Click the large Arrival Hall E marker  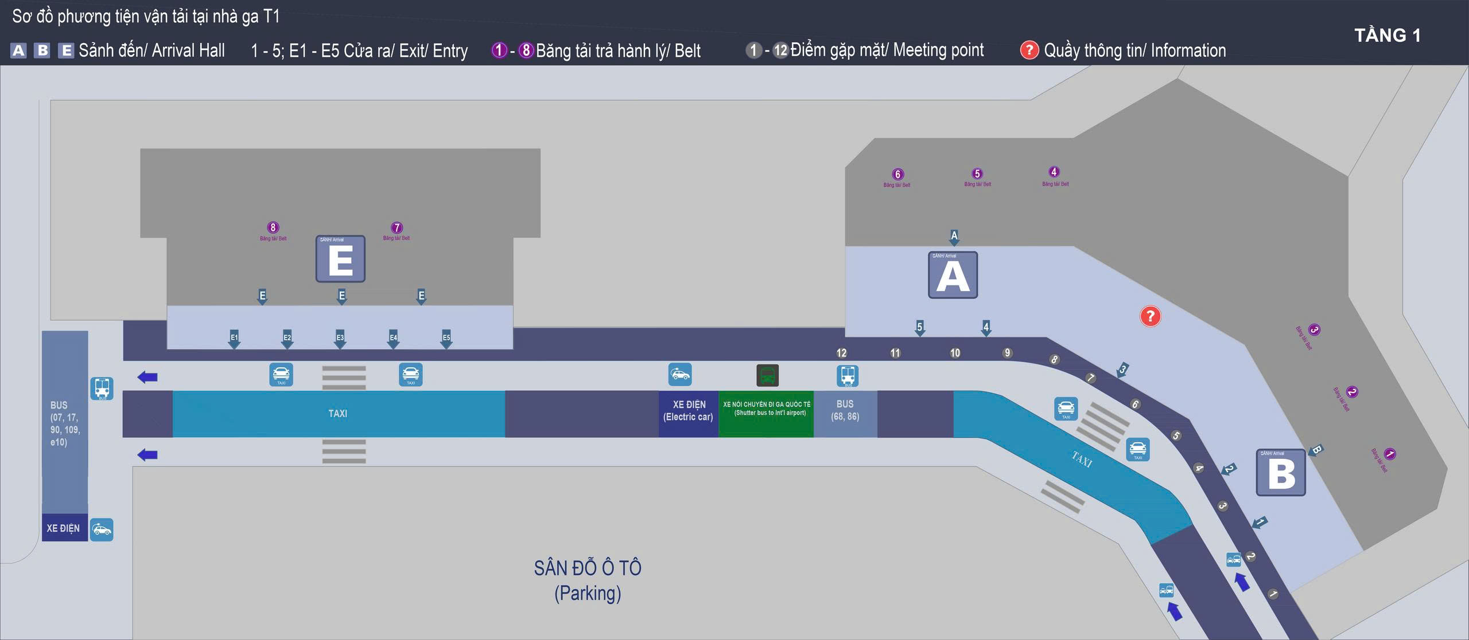pyautogui.click(x=340, y=259)
